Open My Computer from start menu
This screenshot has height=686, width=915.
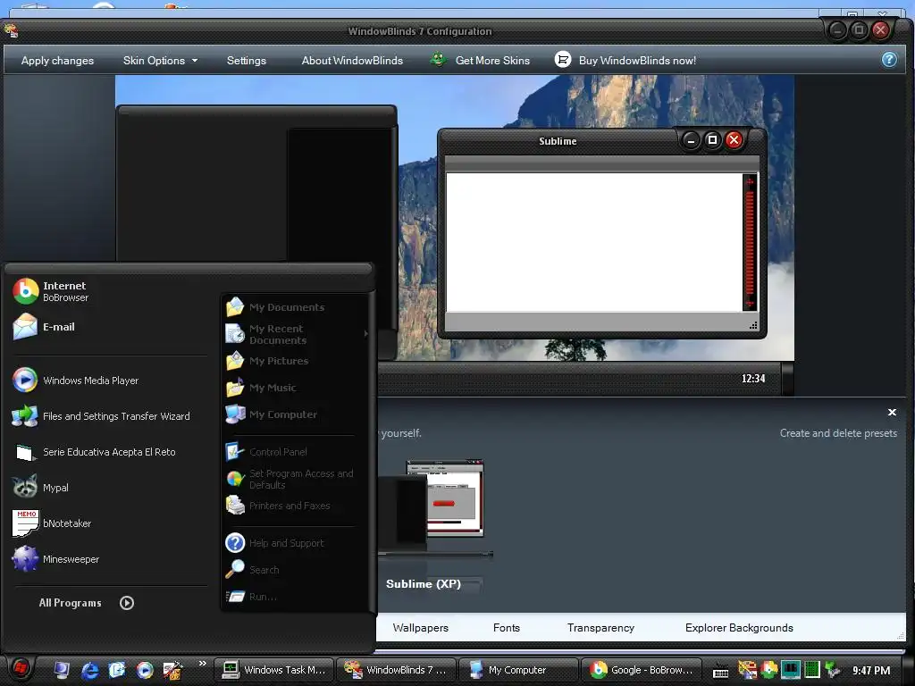point(272,414)
